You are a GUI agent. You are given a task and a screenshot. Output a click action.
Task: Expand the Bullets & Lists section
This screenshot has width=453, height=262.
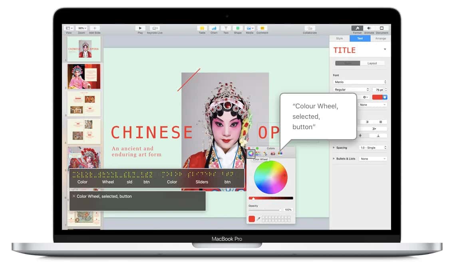[x=334, y=158]
